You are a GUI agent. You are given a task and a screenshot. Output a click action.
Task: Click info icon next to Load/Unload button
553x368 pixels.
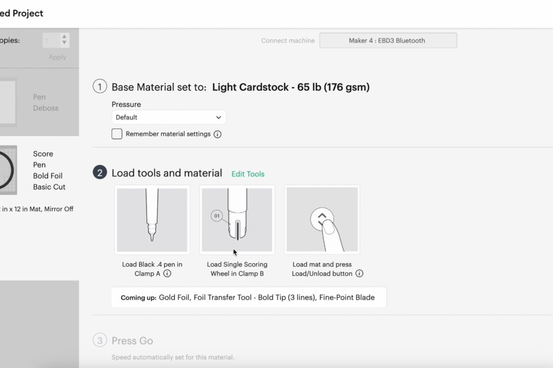[359, 274]
